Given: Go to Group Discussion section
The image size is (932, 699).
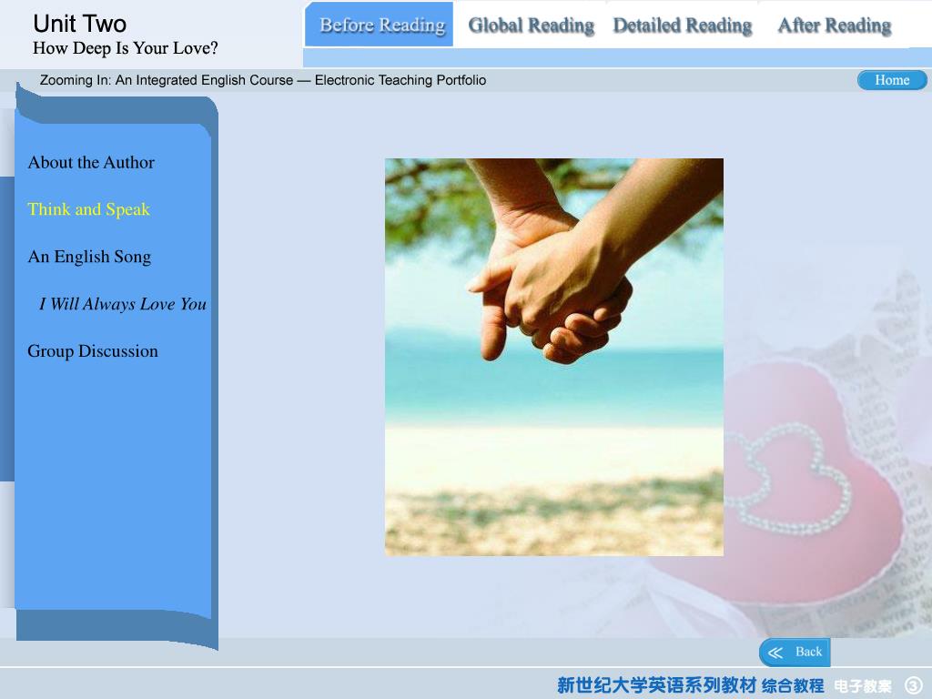Looking at the screenshot, I should (93, 351).
